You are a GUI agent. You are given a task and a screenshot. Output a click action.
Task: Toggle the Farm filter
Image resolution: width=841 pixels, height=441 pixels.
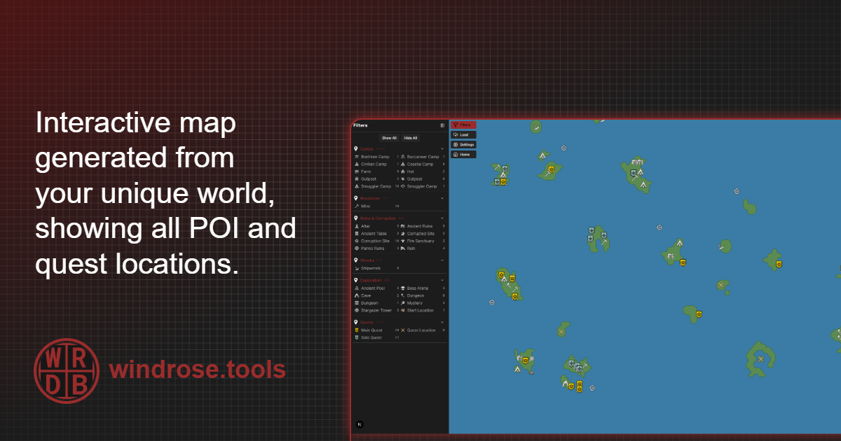376,171
